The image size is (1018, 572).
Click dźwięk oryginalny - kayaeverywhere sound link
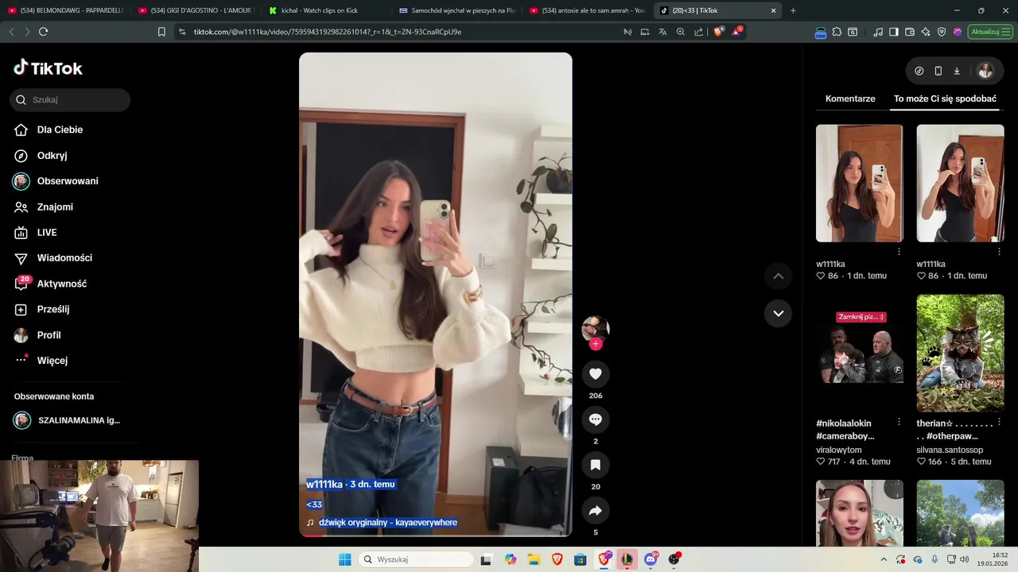tap(388, 523)
